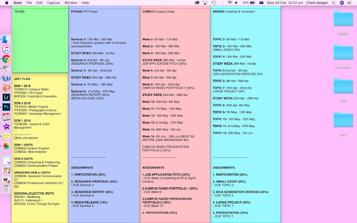This screenshot has width=357, height=223.
Task: Click JOB APPLICATION PITCH (20%) under Study Week
Action: click(x=165, y=64)
